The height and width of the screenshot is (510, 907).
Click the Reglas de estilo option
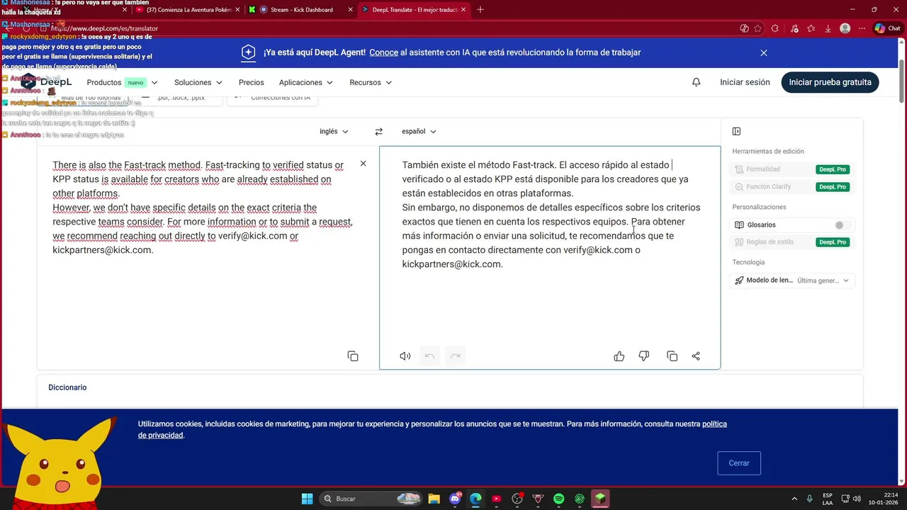pyautogui.click(x=791, y=242)
